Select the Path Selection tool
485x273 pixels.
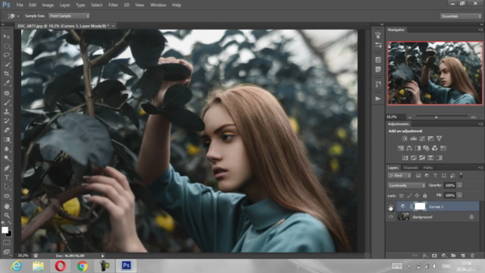click(7, 187)
